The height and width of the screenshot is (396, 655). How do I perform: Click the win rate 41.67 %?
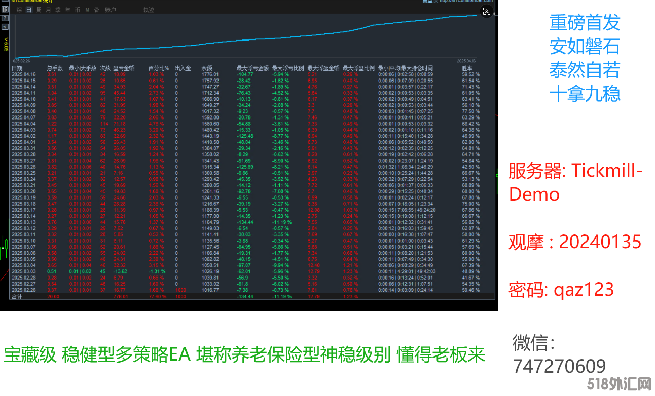(471, 278)
